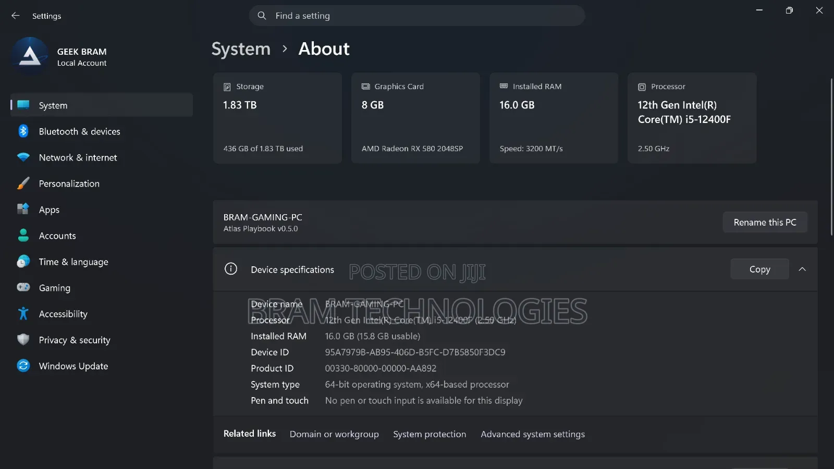Click the Network wifi icon in sidebar
This screenshot has height=469, width=834.
click(x=23, y=157)
